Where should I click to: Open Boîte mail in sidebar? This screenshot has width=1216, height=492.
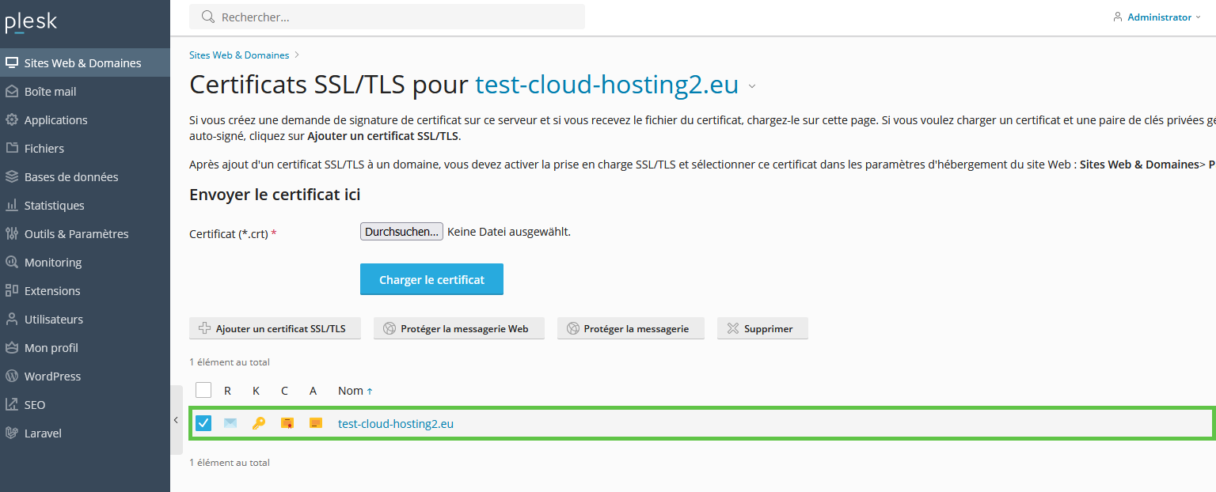coord(85,91)
